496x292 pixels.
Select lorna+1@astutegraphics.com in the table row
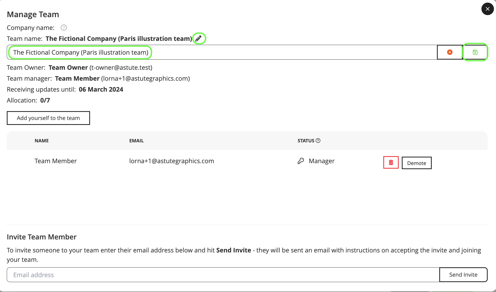pyautogui.click(x=171, y=161)
